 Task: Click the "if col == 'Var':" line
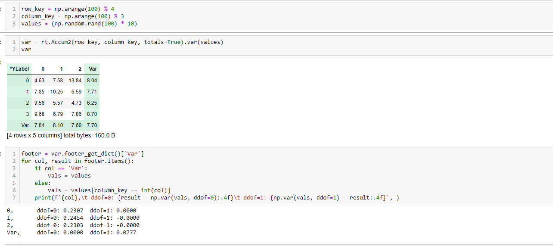click(x=61, y=168)
